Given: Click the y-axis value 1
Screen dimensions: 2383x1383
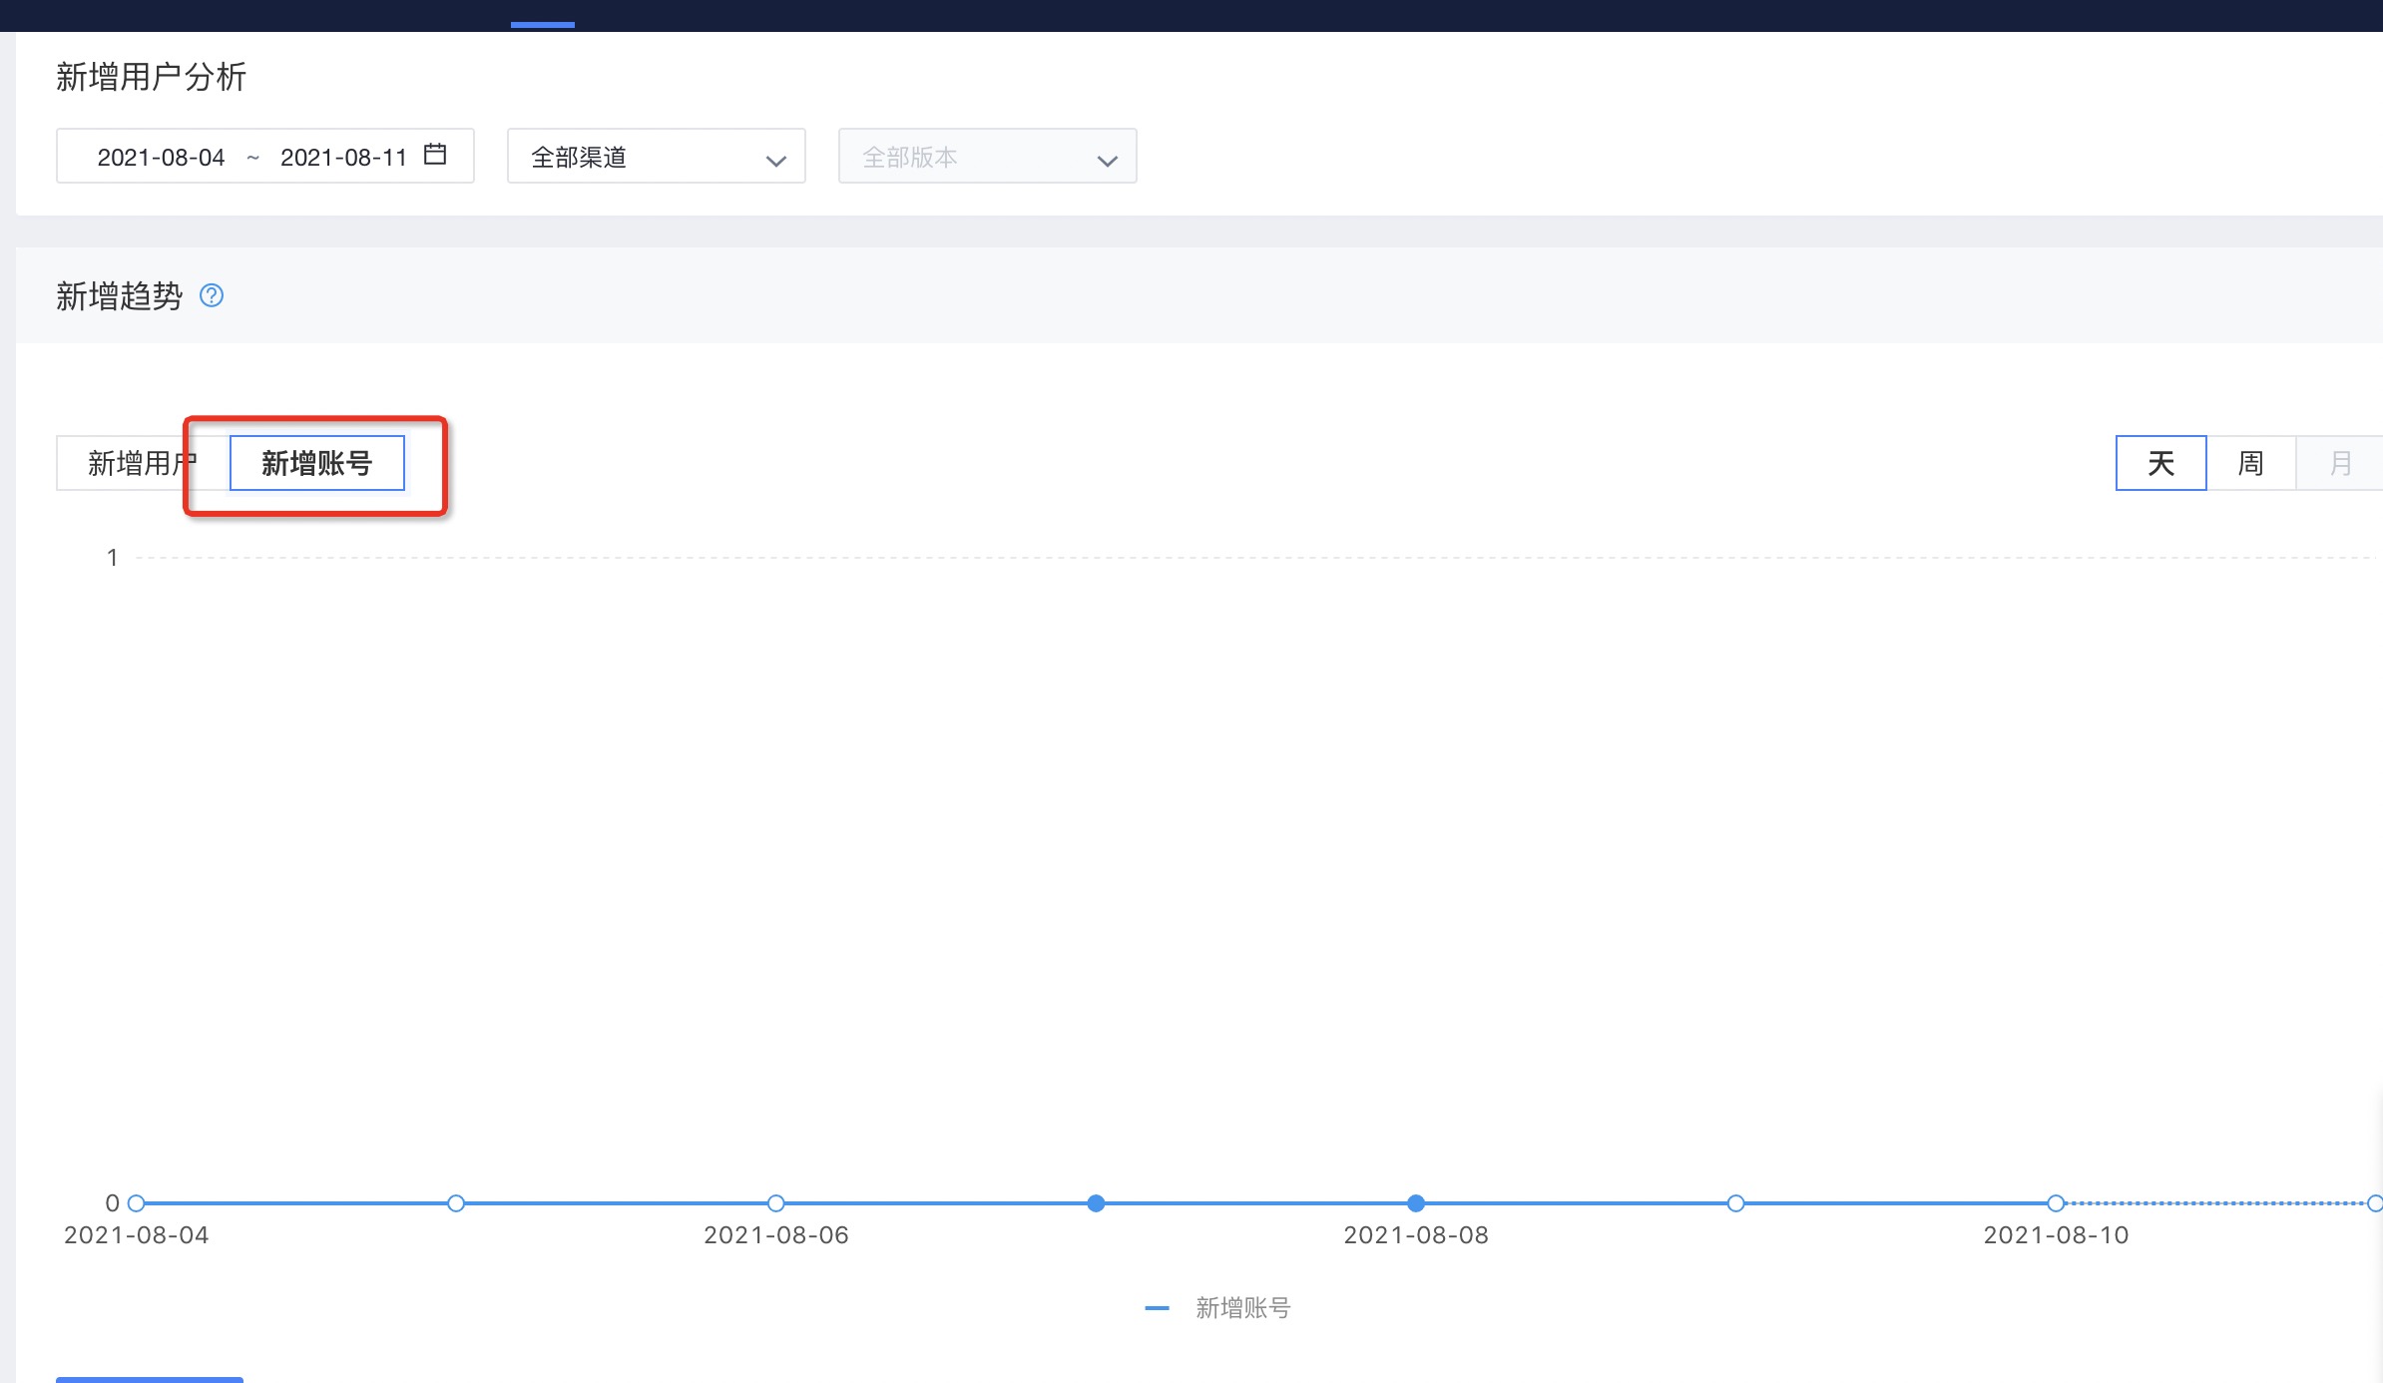Looking at the screenshot, I should tap(113, 558).
